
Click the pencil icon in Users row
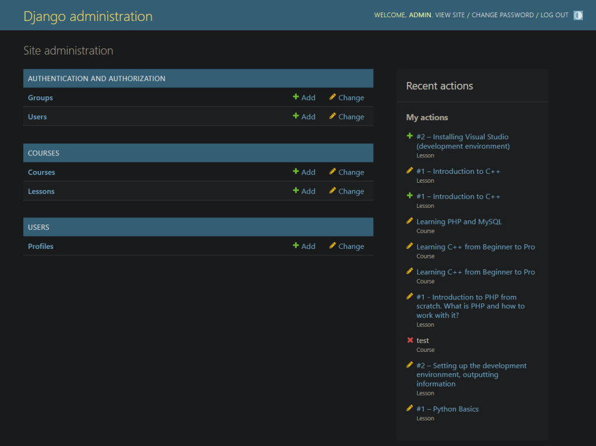pyautogui.click(x=333, y=116)
